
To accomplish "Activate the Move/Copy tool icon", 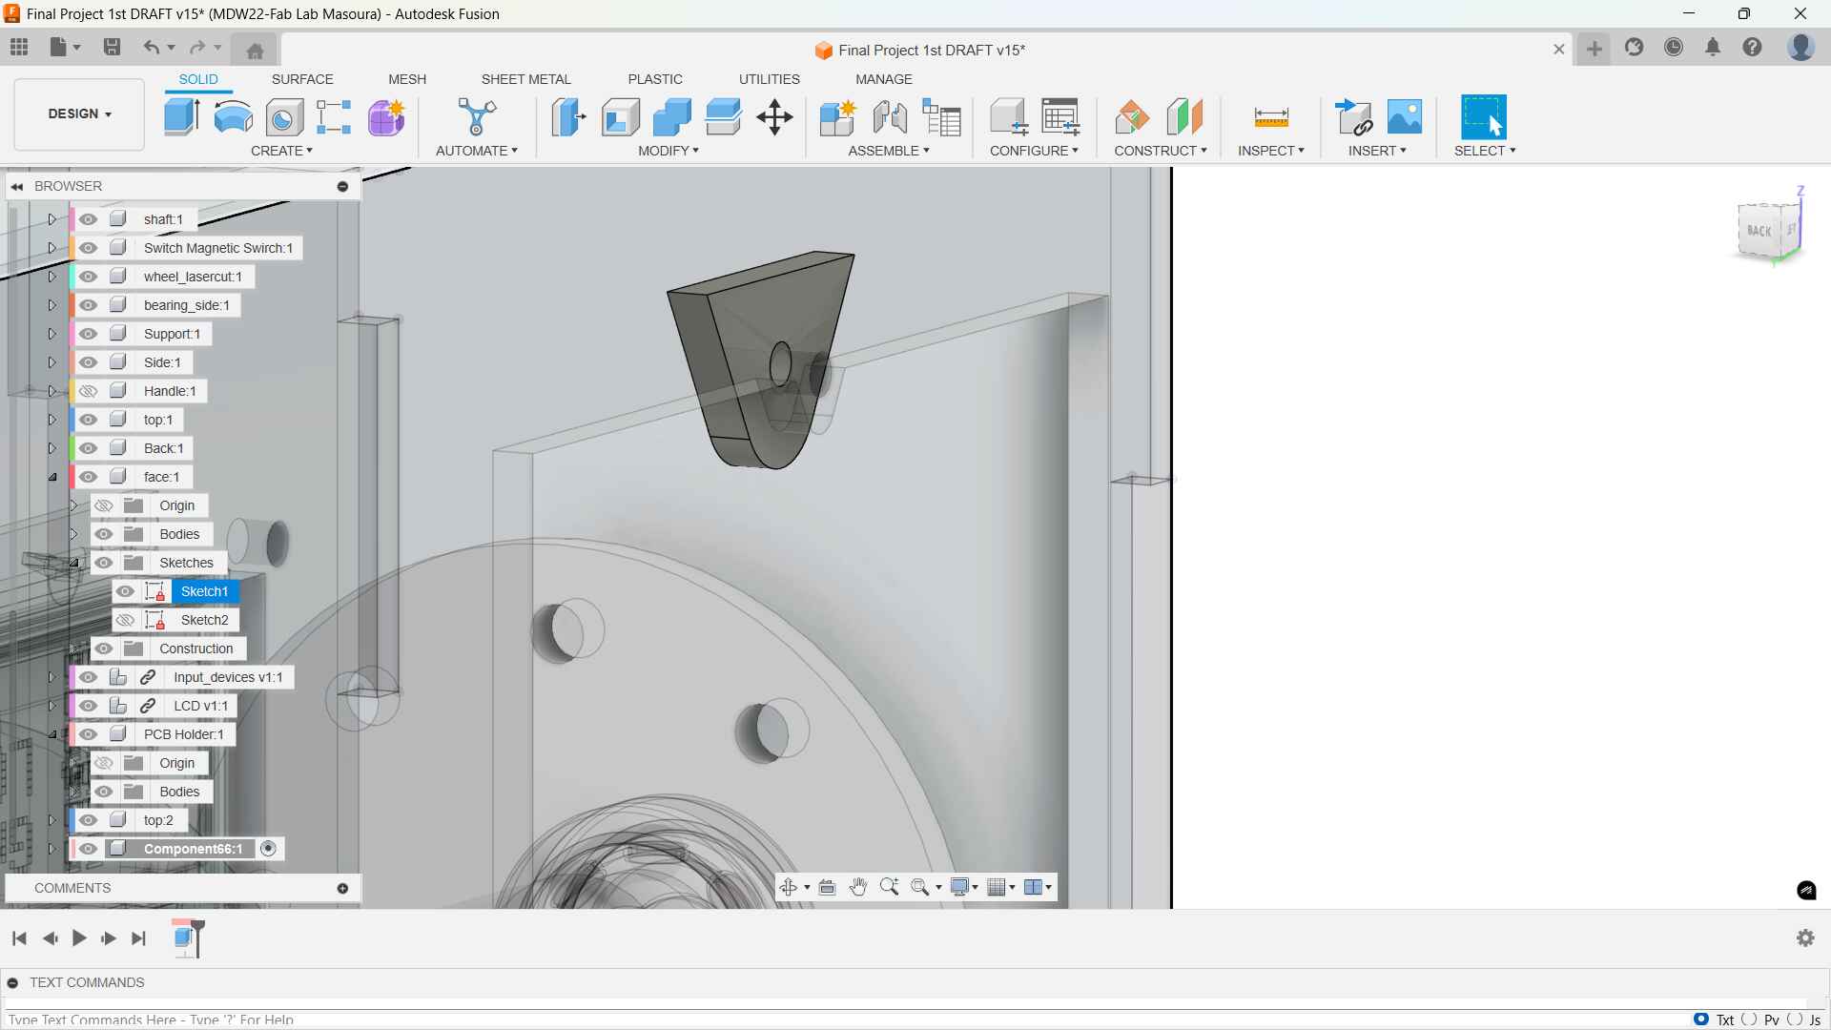I will pos(775,117).
